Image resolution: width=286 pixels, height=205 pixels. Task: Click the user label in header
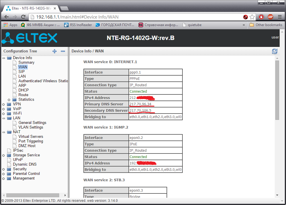pyautogui.click(x=275, y=37)
